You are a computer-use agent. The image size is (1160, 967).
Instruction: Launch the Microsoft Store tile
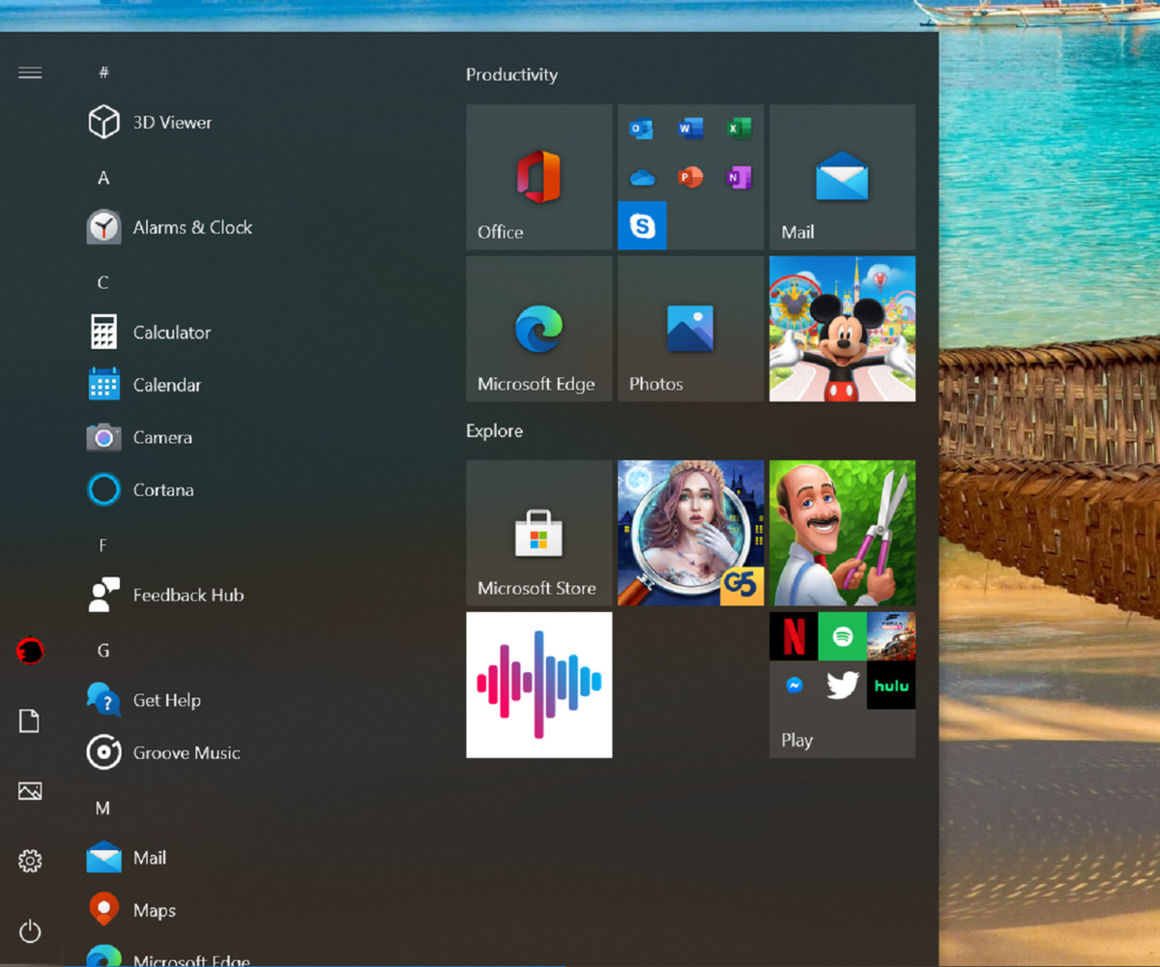(x=538, y=533)
